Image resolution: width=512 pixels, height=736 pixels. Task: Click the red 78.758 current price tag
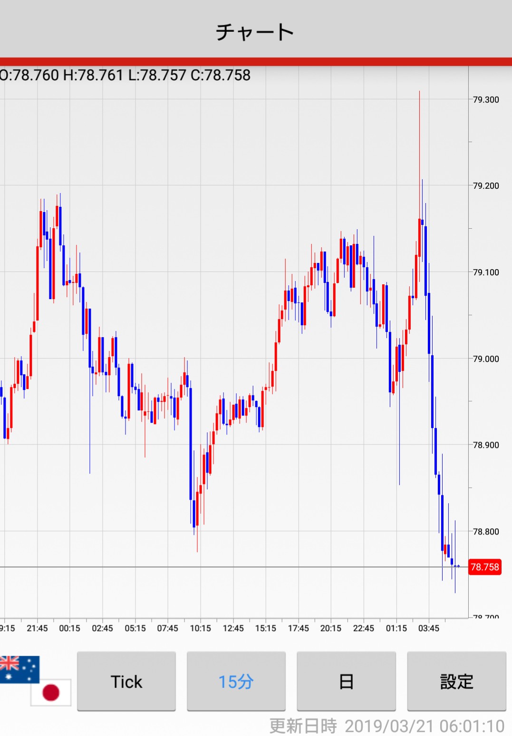click(484, 567)
